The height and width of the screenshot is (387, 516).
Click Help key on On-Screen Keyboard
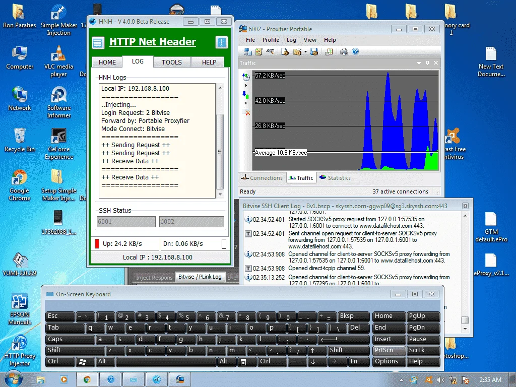click(x=423, y=362)
